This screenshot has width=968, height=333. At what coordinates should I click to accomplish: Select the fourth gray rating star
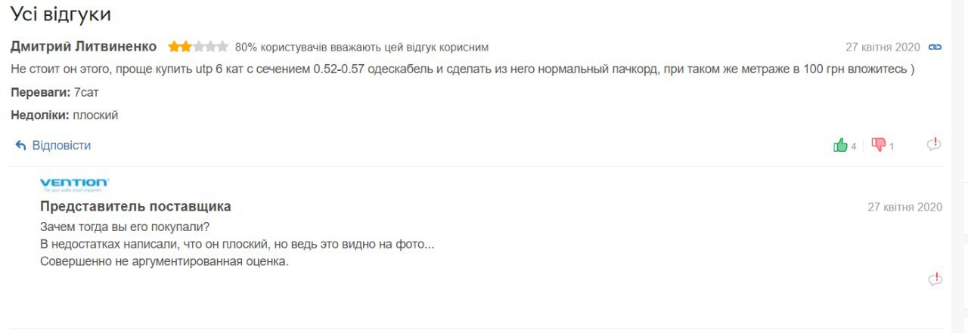pyautogui.click(x=210, y=47)
